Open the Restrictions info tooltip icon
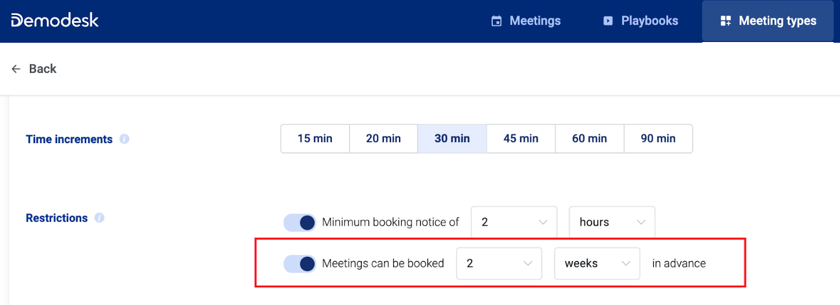The height and width of the screenshot is (305, 840). (99, 218)
